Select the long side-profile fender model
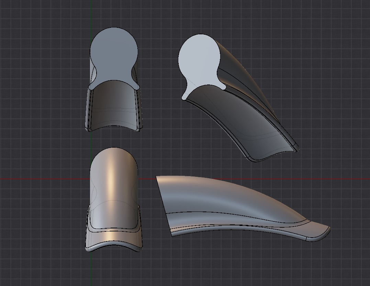 coord(243,209)
